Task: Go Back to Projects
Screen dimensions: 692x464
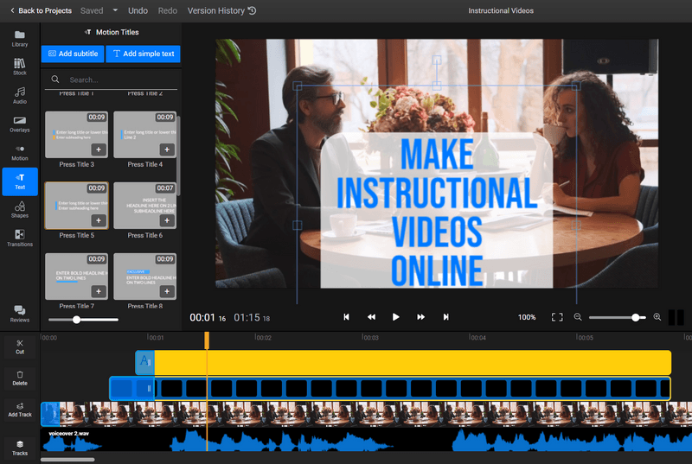Action: tap(41, 10)
